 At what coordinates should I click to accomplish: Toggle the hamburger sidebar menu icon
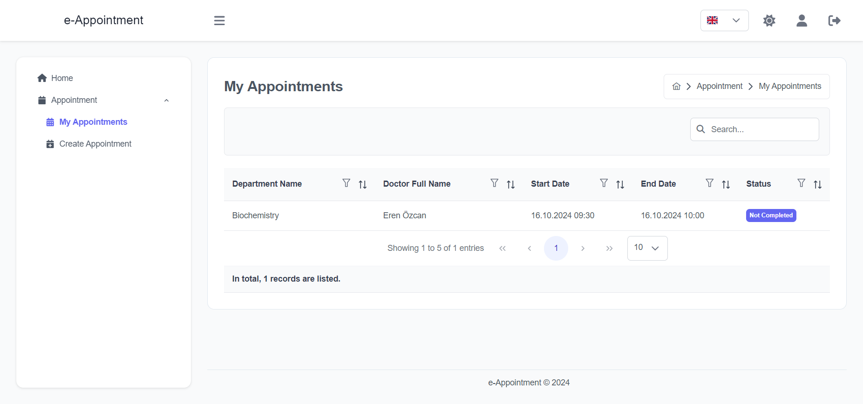[219, 20]
